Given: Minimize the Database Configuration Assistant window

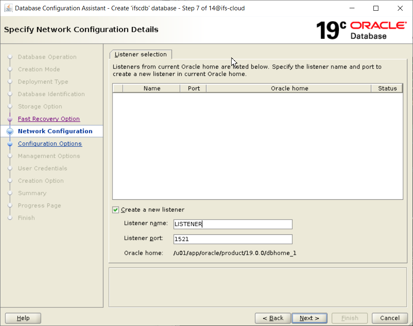Looking at the screenshot, I should coord(352,8).
